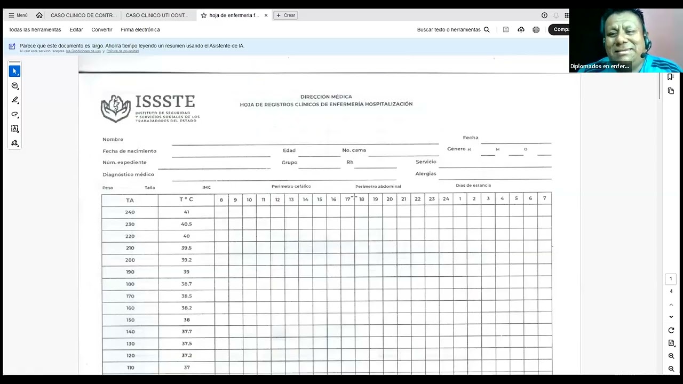The height and width of the screenshot is (384, 683).
Task: Switch to CASO CLINICO UTI CONT... tab
Action: 157,15
